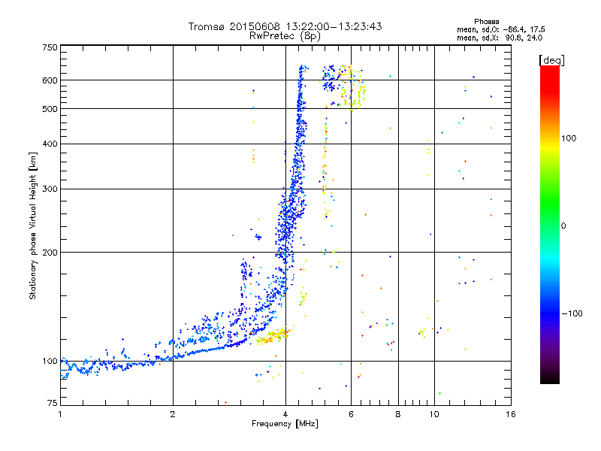601x451 pixels.
Task: Click the phase colorbar gradient
Action: point(550,224)
